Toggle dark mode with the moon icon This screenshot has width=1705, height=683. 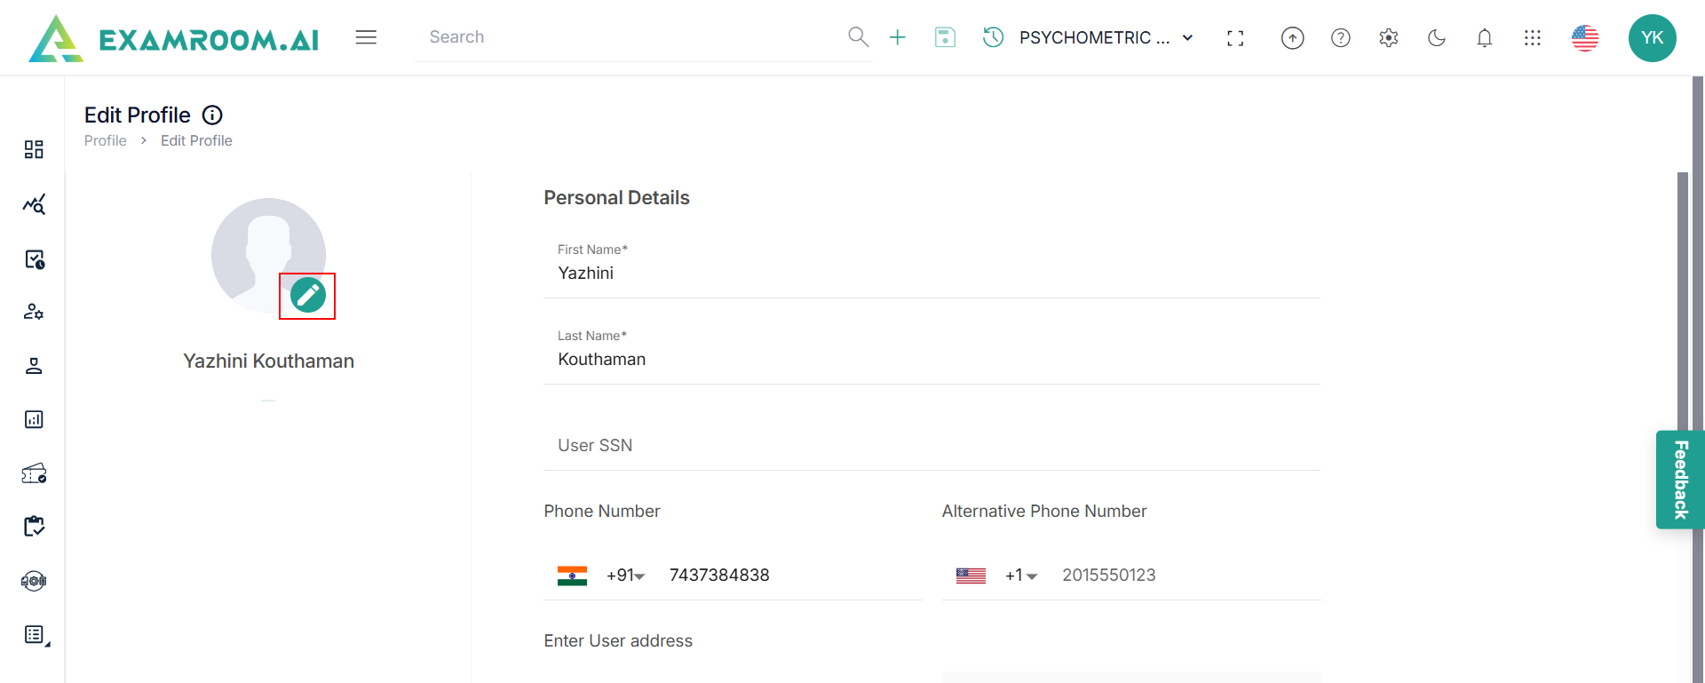click(1436, 38)
